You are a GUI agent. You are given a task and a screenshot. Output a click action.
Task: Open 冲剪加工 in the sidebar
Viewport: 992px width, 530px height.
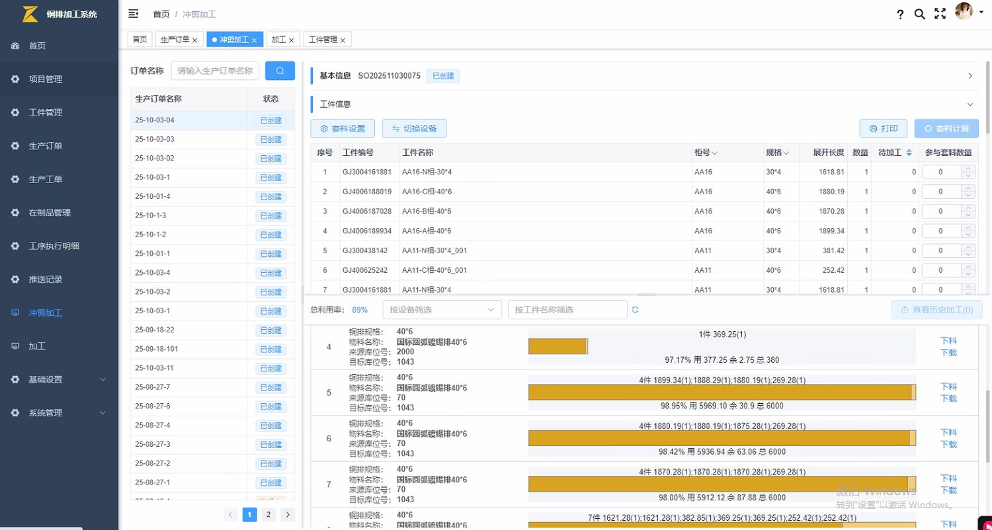pos(45,313)
